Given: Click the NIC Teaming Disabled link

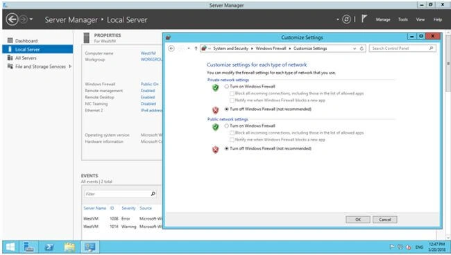Looking at the screenshot, I should pyautogui.click(x=148, y=104).
